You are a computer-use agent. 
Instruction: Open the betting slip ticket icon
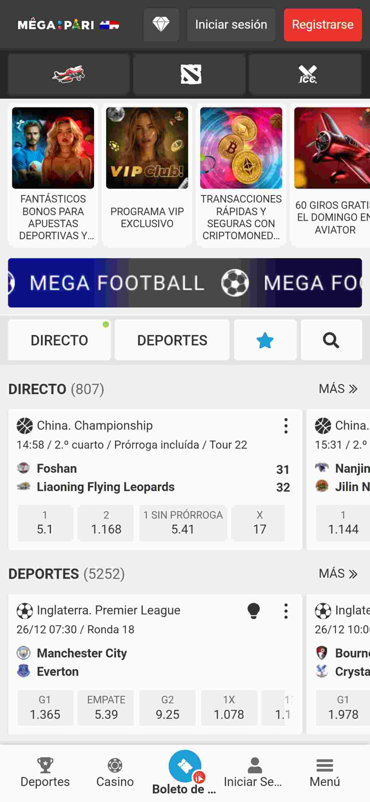tap(185, 766)
